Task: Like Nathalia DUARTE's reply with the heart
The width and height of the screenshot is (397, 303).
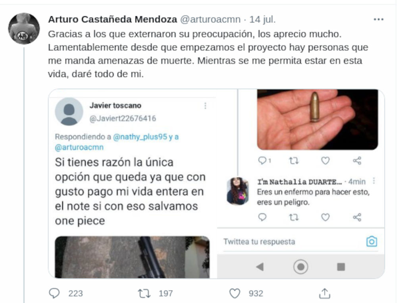Action: coord(326,217)
